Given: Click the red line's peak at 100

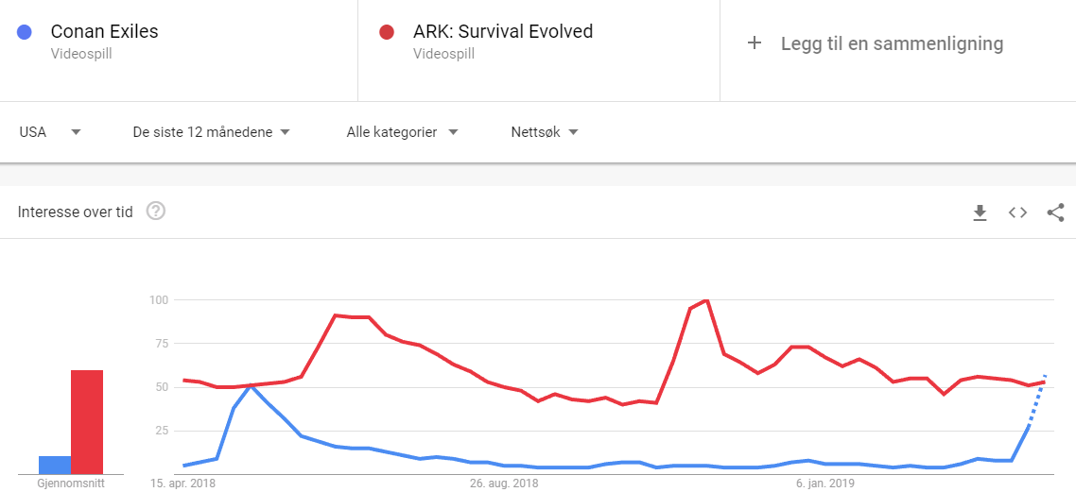Looking at the screenshot, I should (706, 300).
